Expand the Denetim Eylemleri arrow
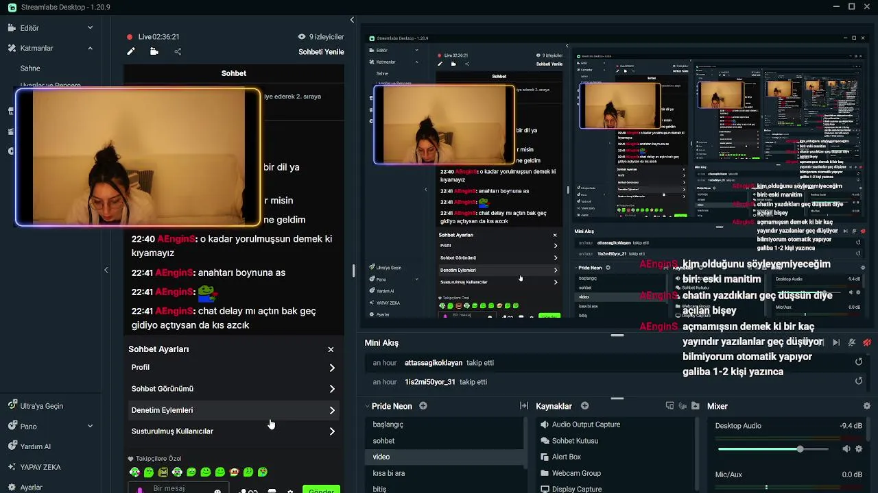This screenshot has height=493, width=878. pos(332,410)
